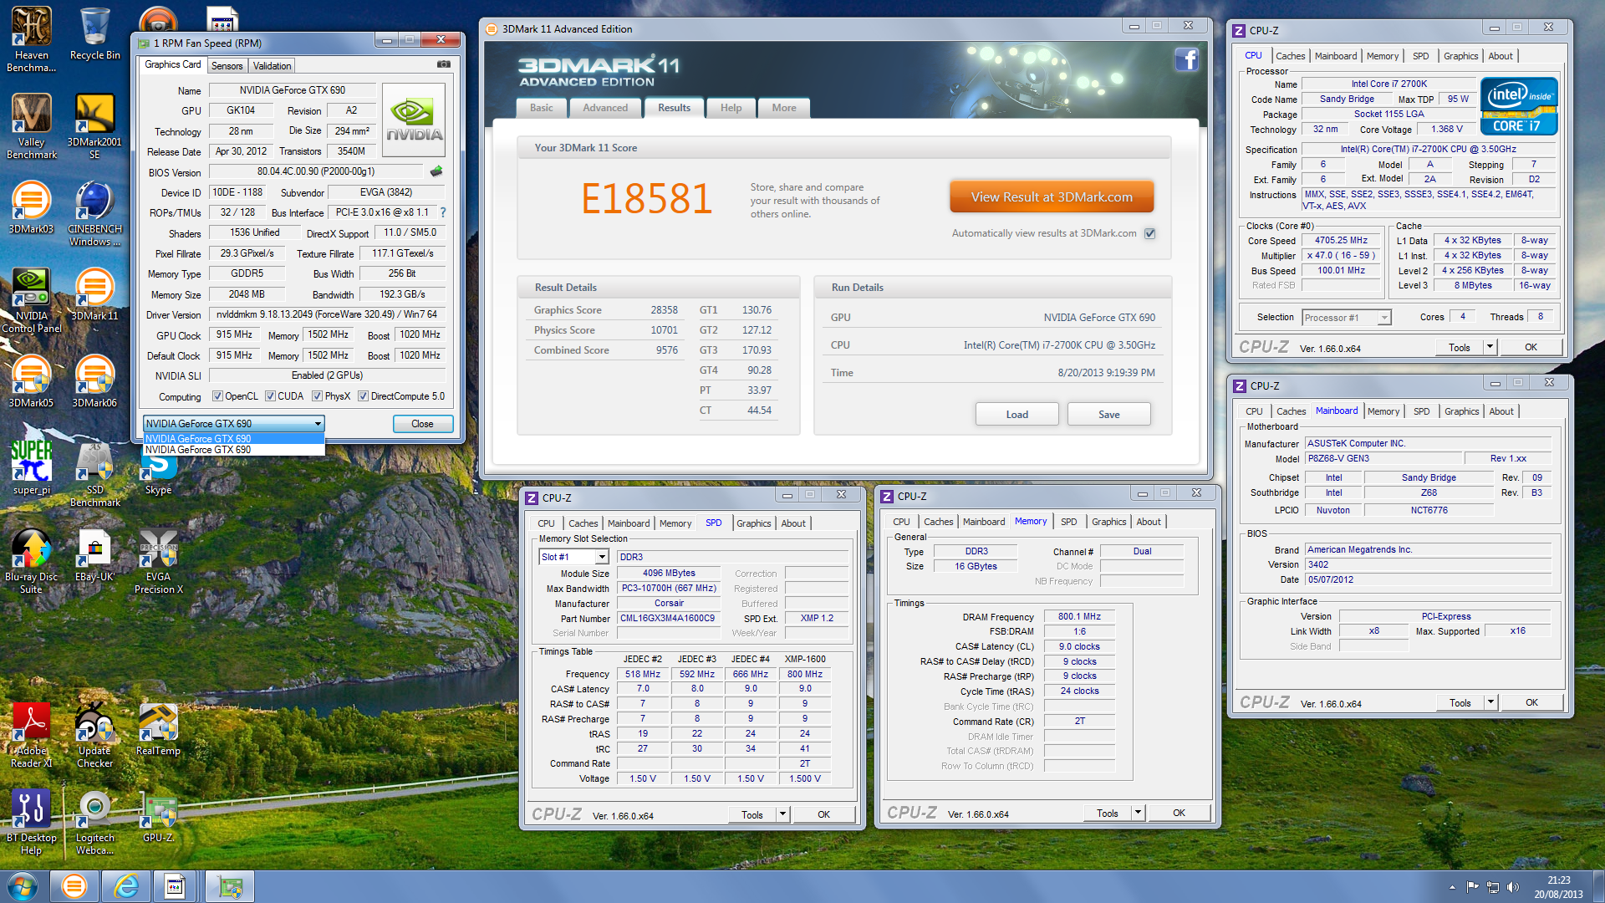The height and width of the screenshot is (903, 1605).
Task: Open Advanced tab in 3DMark 11
Action: click(605, 108)
